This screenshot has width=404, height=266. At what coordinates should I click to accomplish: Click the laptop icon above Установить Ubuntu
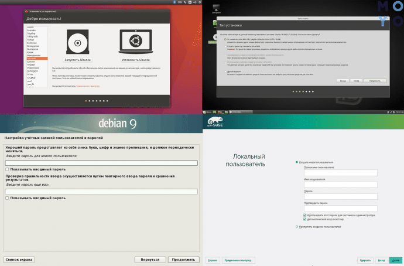pos(136,41)
